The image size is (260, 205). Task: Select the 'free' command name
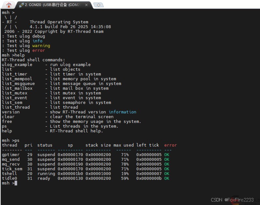pyautogui.click(x=7, y=121)
